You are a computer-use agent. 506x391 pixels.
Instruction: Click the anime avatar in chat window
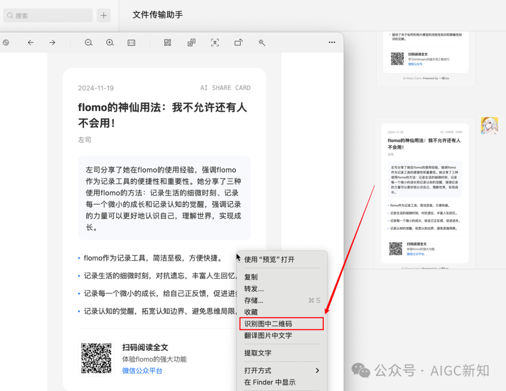pyautogui.click(x=489, y=125)
